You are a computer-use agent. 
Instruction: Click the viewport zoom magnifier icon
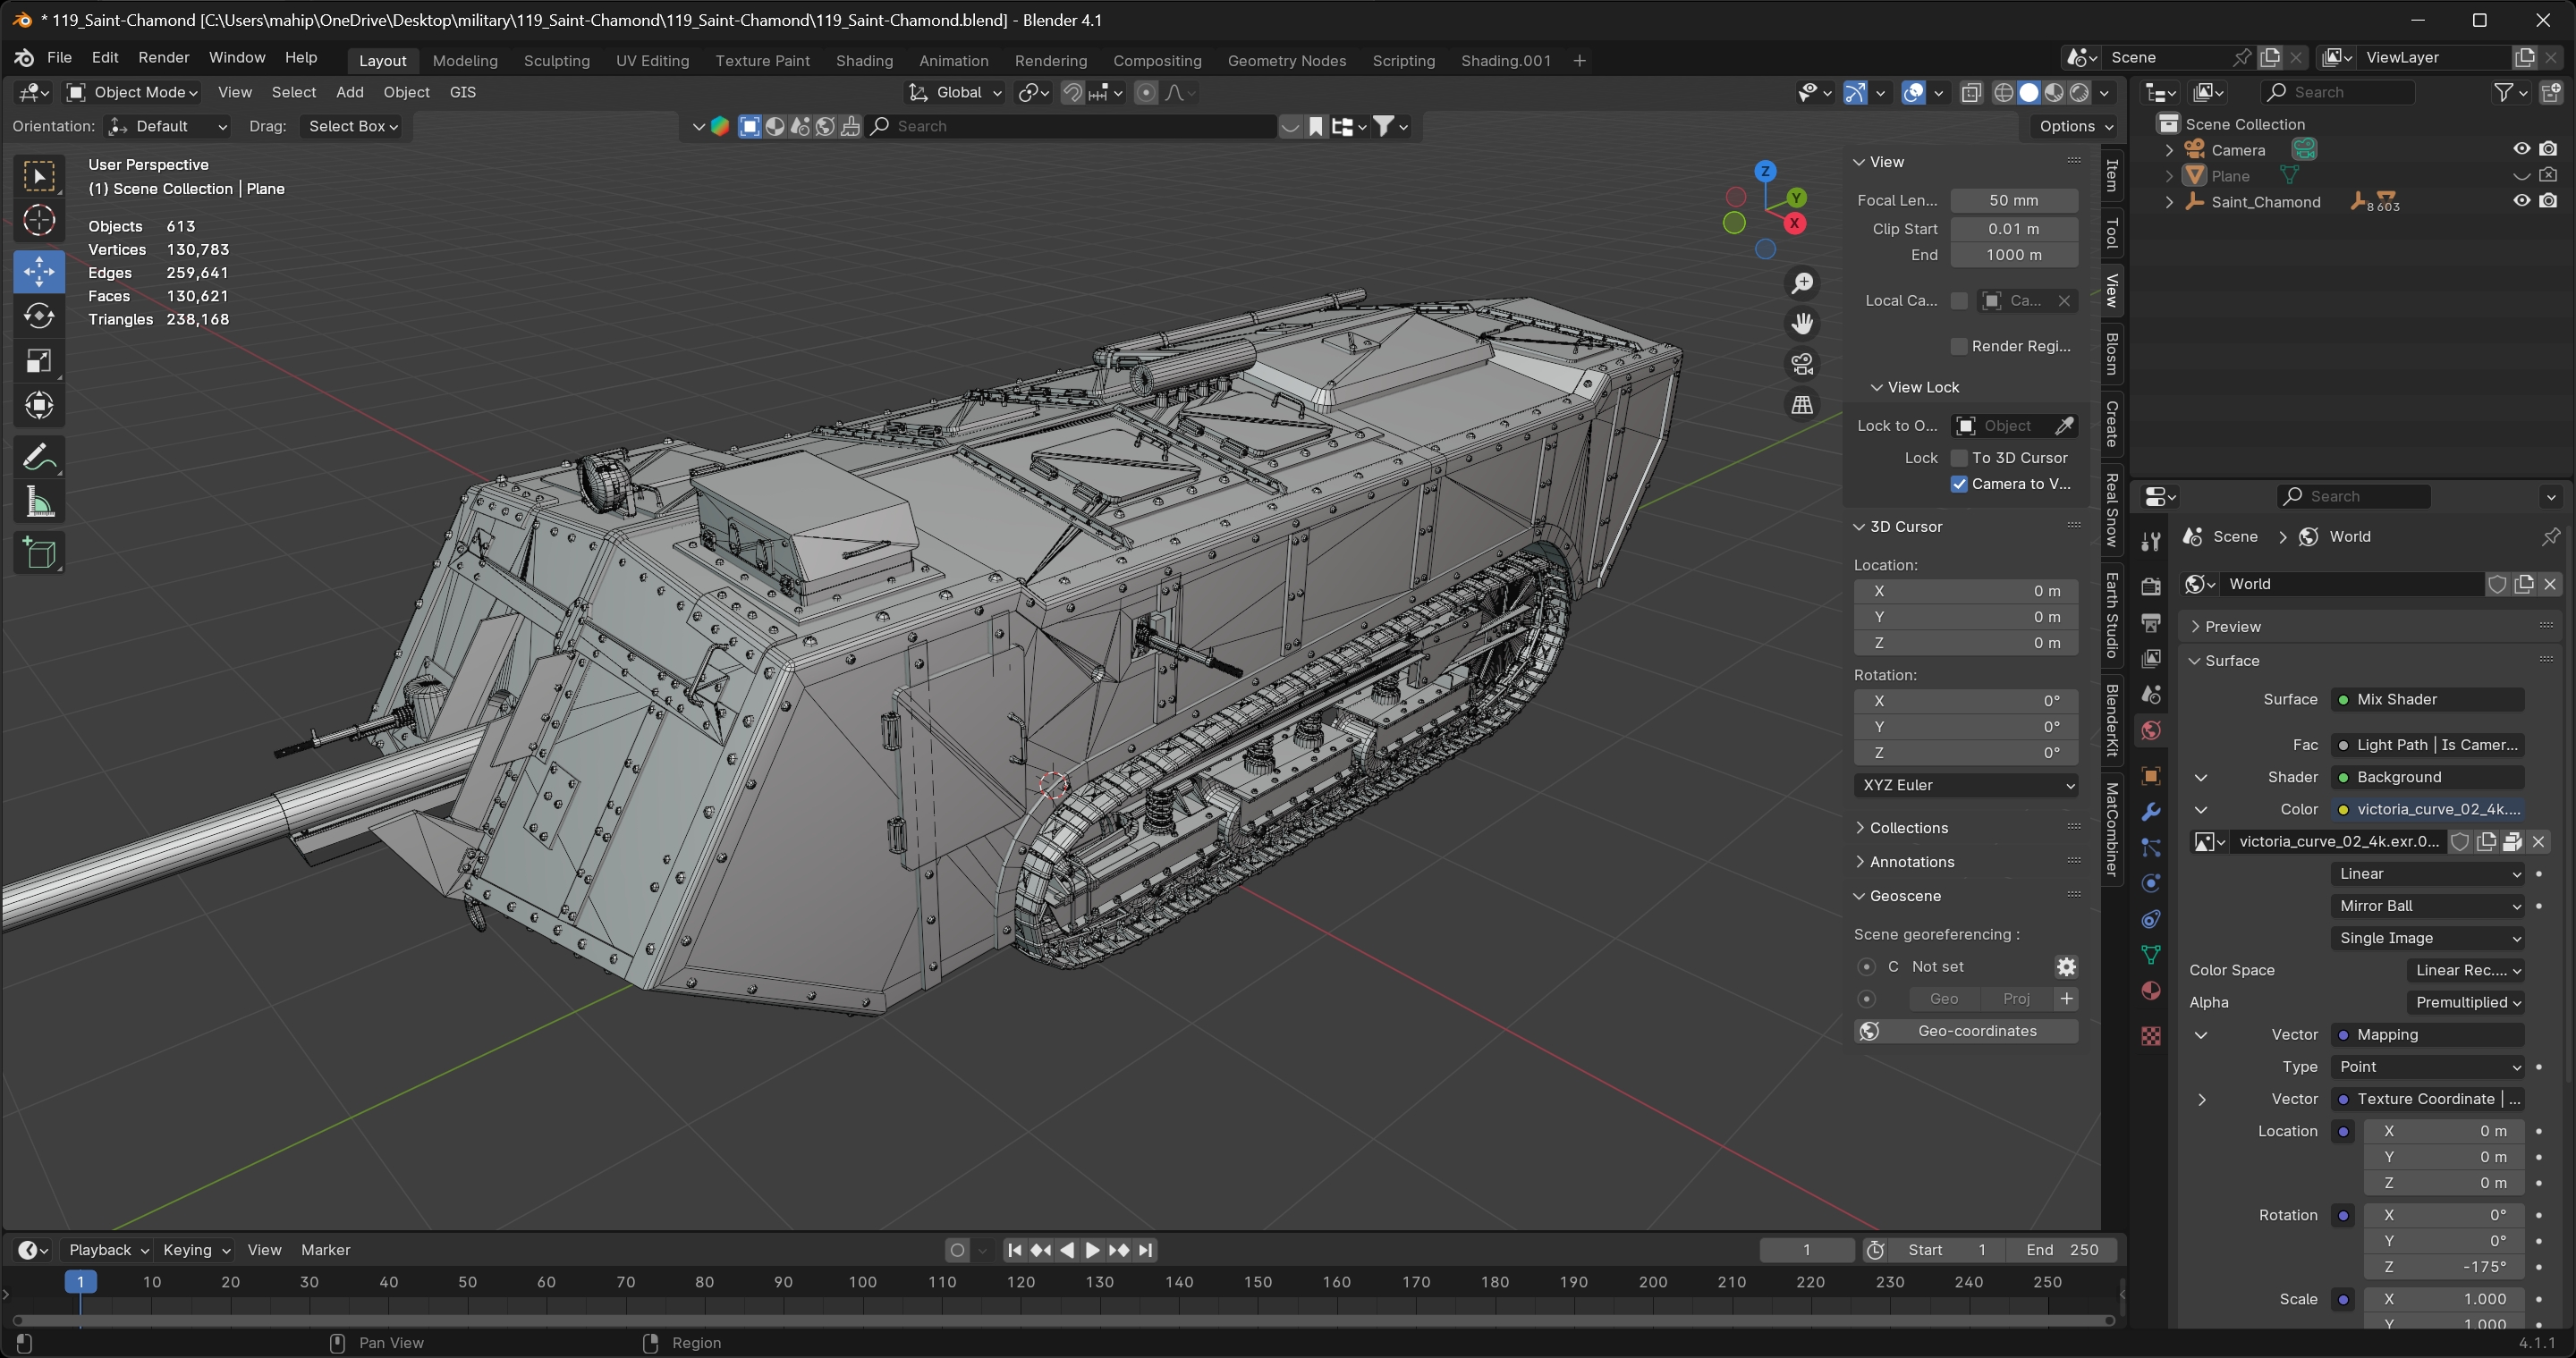(1802, 283)
